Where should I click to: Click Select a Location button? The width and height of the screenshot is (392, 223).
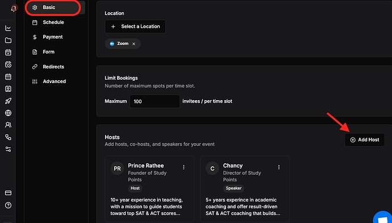[135, 27]
